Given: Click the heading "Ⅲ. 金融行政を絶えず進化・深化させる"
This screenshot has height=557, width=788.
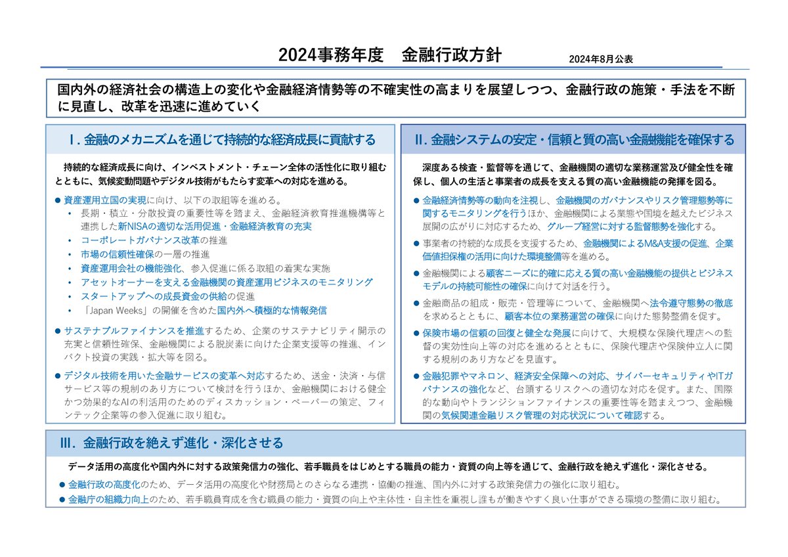Looking at the screenshot, I should pyautogui.click(x=171, y=443).
